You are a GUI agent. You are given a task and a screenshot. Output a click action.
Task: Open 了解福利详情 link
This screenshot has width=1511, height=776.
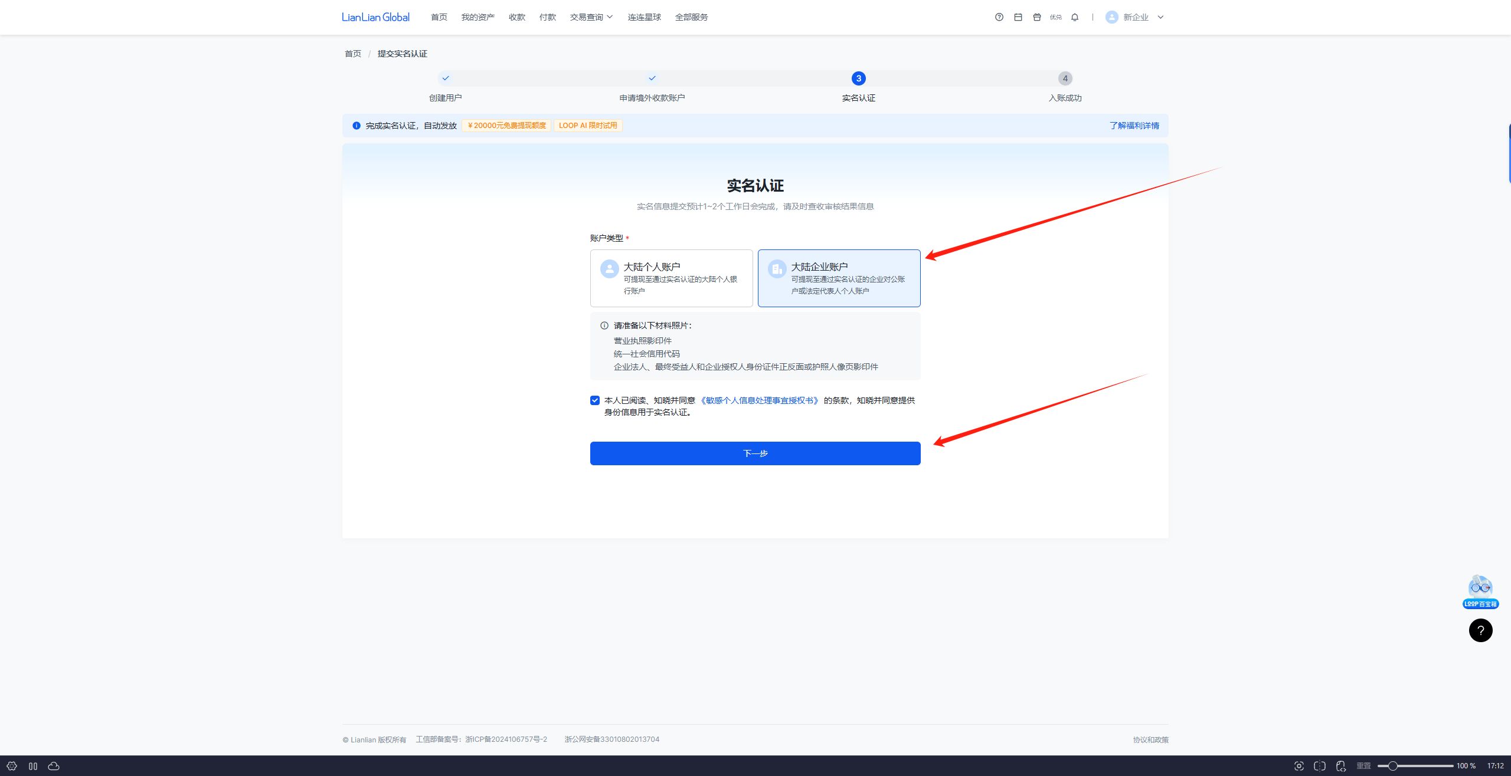click(1134, 126)
